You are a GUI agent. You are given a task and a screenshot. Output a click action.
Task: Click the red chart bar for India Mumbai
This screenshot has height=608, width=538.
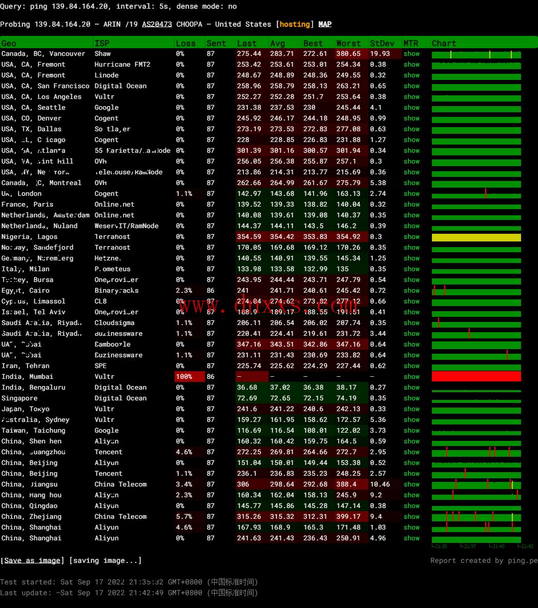tap(476, 376)
